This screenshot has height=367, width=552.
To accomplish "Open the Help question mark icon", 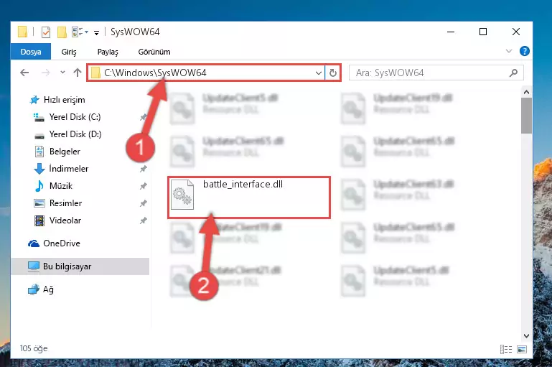I will (524, 52).
